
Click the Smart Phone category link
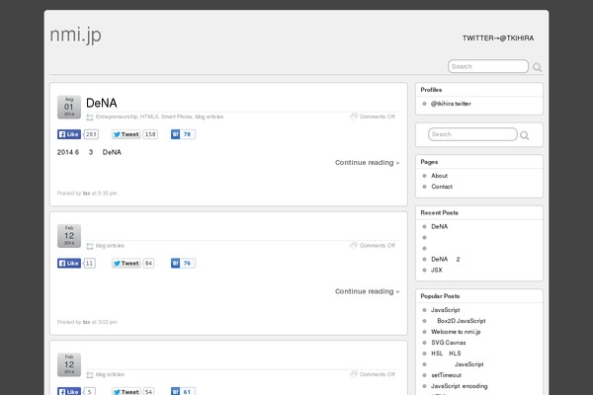pyautogui.click(x=177, y=117)
